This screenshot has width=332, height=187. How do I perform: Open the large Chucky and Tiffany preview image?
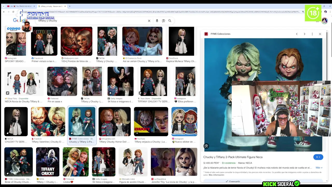(263, 95)
